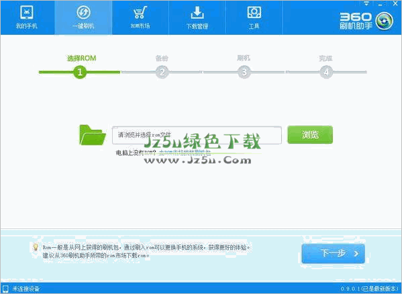This screenshot has width=402, height=294.
Task: Select step 1 选择ROM circle
Action: pos(80,72)
